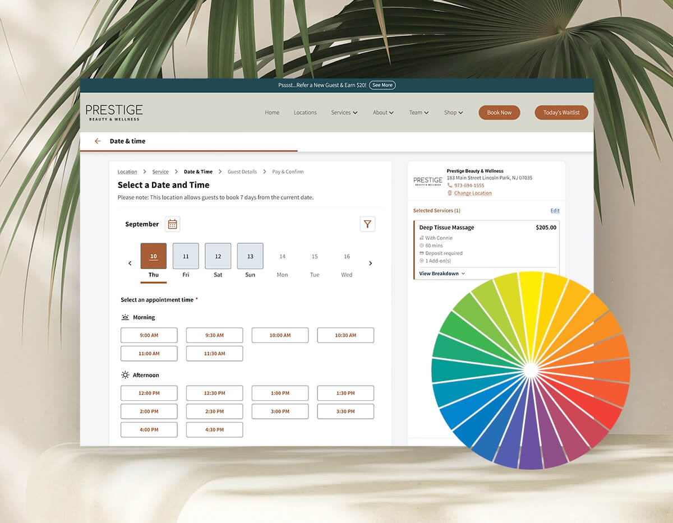Choose the 11:00 AM time slot

click(x=149, y=354)
